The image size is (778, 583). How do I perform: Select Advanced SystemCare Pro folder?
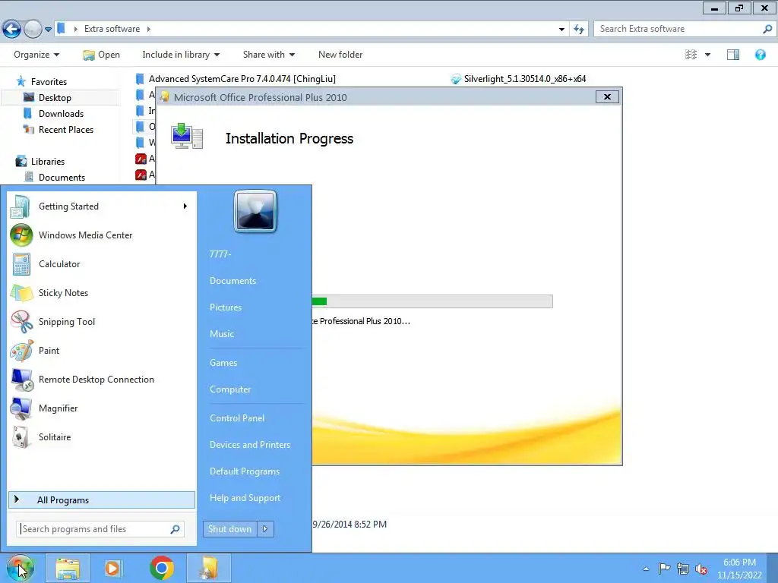click(x=236, y=79)
